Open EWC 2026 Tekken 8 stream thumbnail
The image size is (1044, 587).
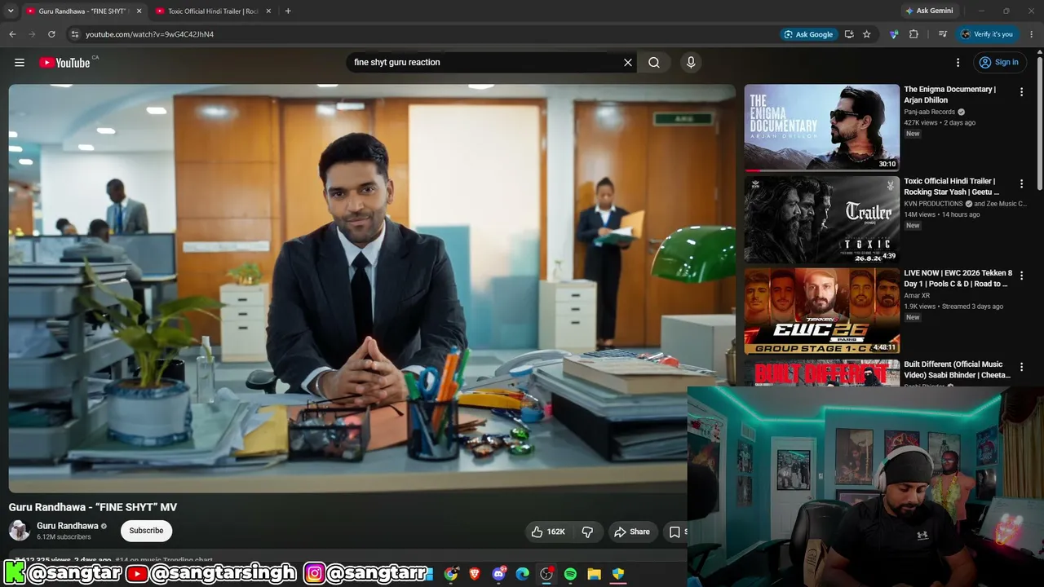click(821, 311)
